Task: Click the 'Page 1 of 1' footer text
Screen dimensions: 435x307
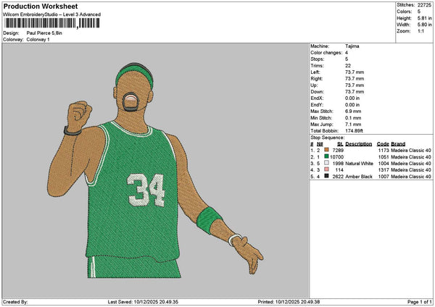Action: click(x=420, y=302)
